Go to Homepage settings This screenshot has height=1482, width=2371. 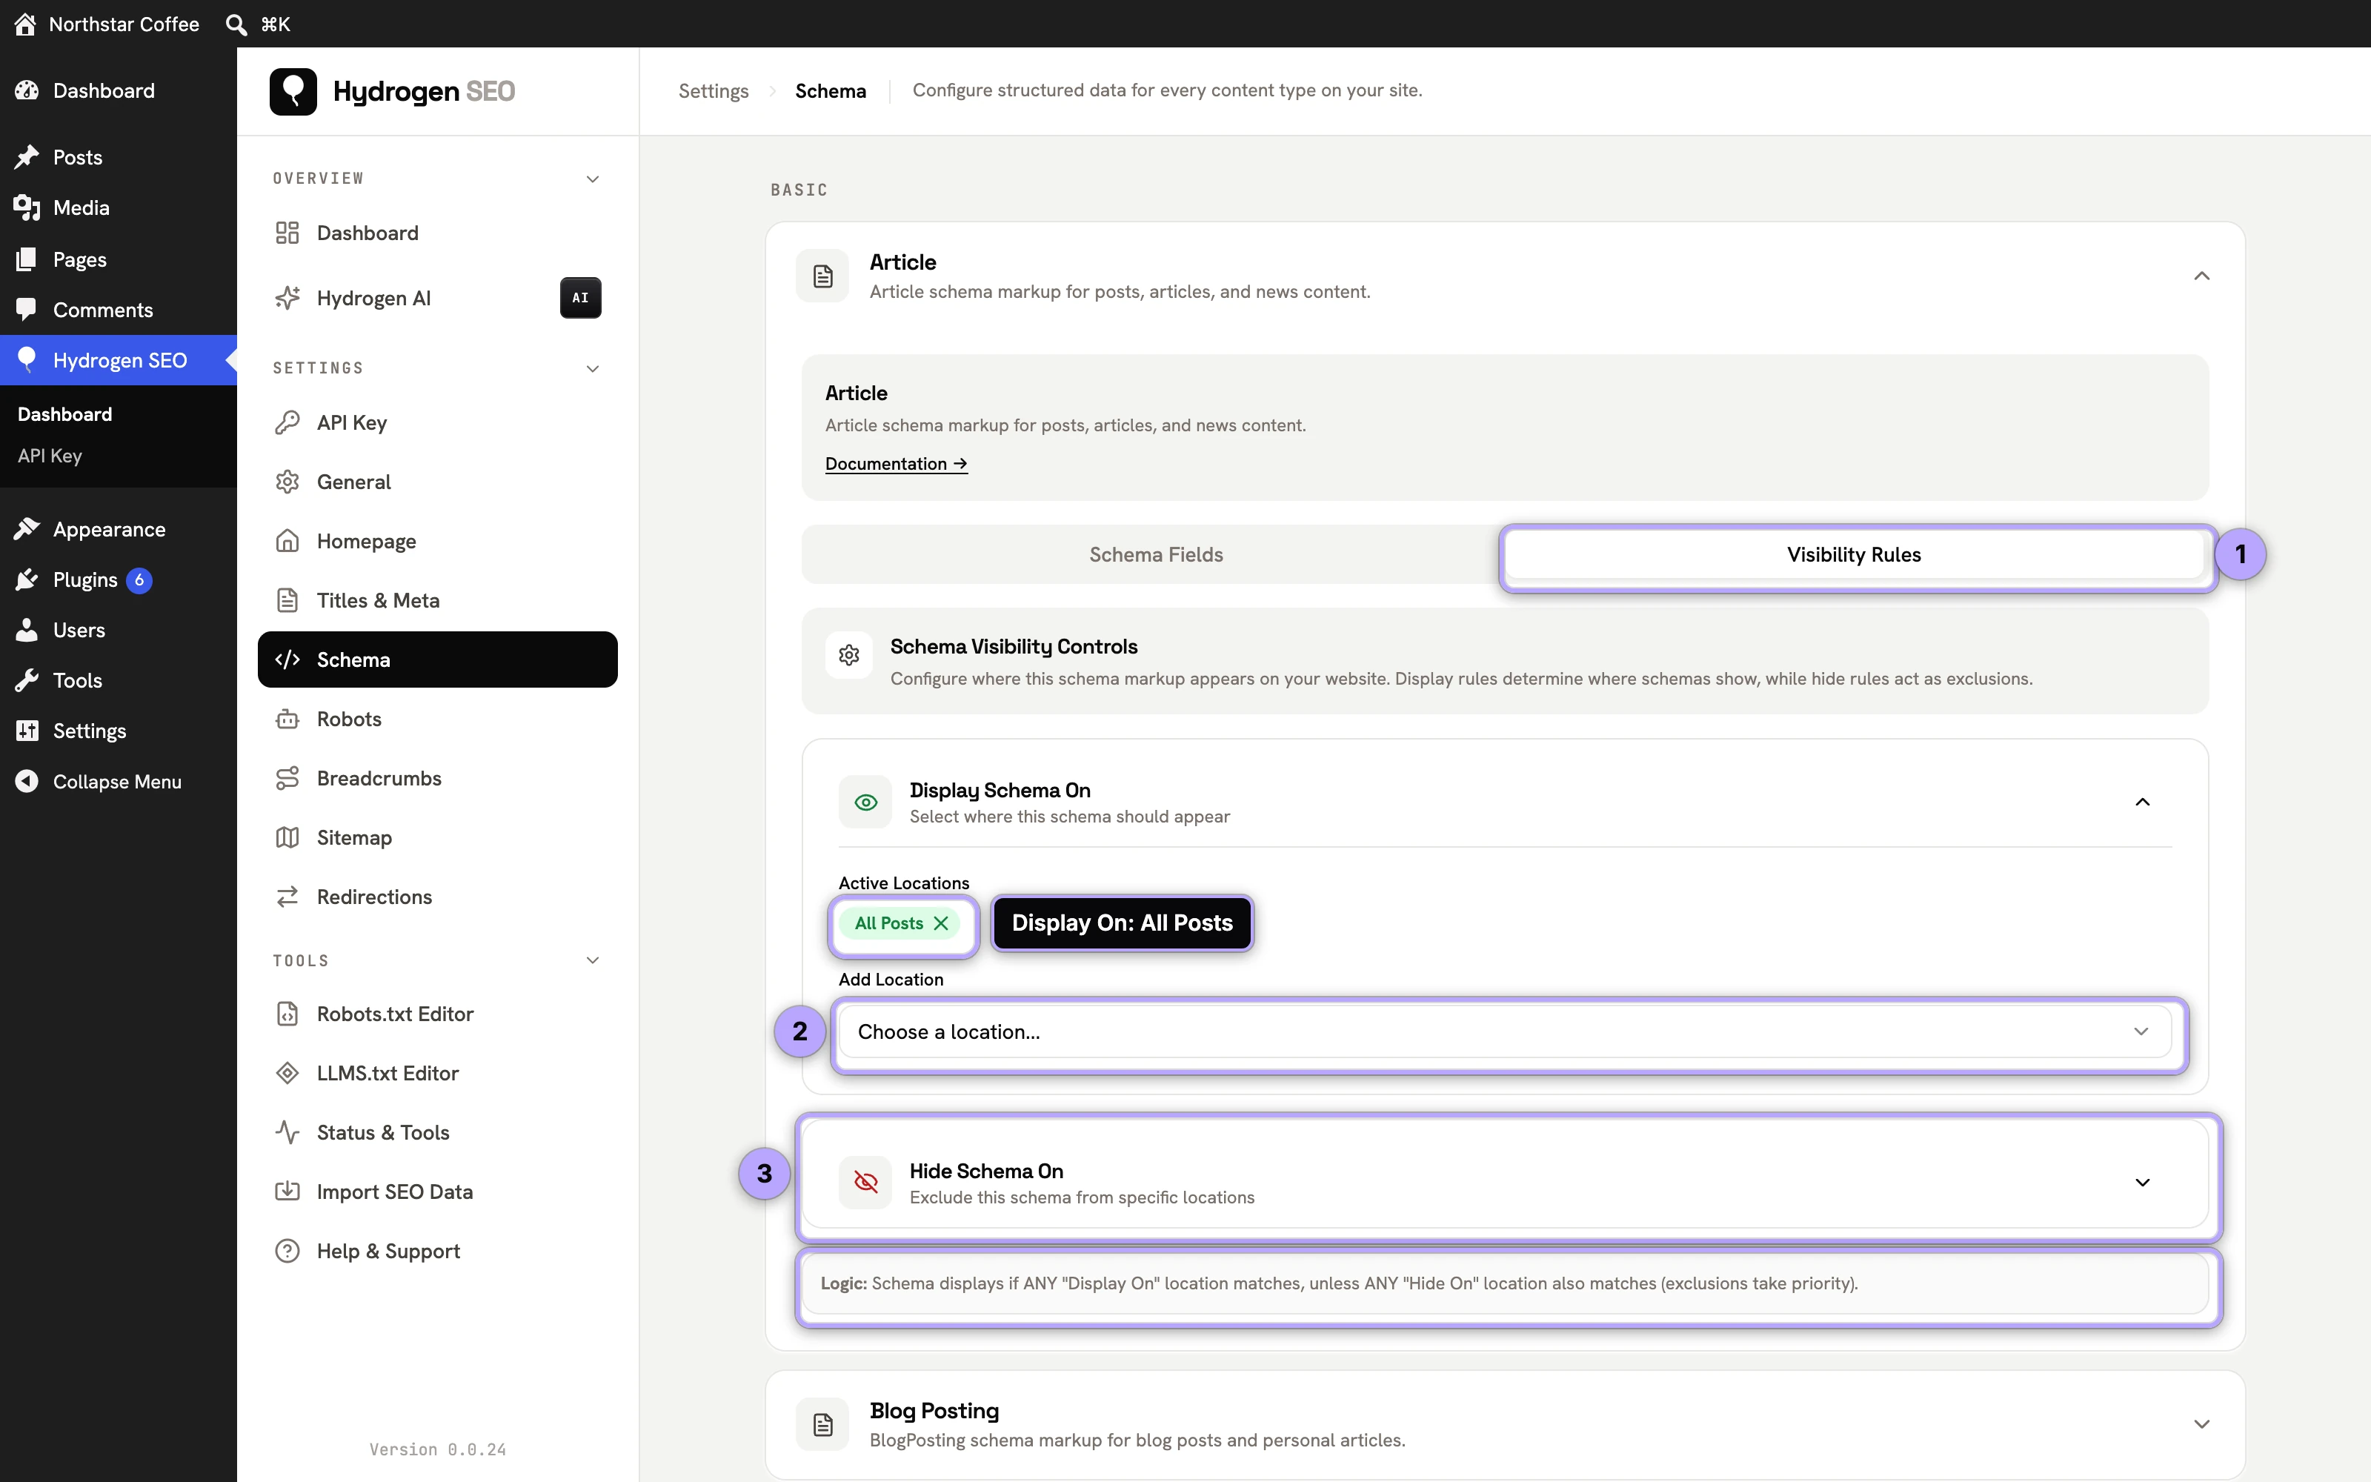pos(438,541)
